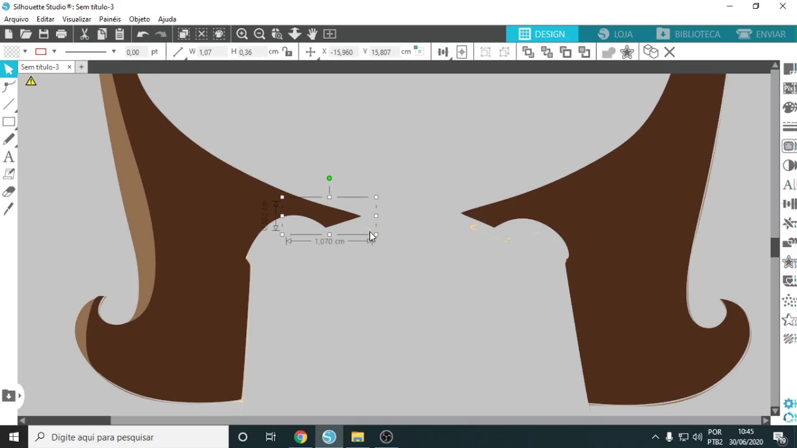This screenshot has height=448, width=797.
Task: Click the delete X icon in toolbar
Action: pyautogui.click(x=669, y=52)
